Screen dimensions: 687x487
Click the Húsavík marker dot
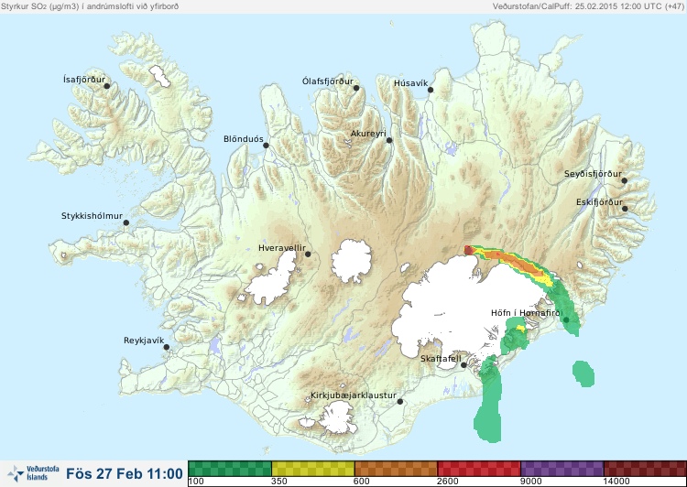[431, 90]
